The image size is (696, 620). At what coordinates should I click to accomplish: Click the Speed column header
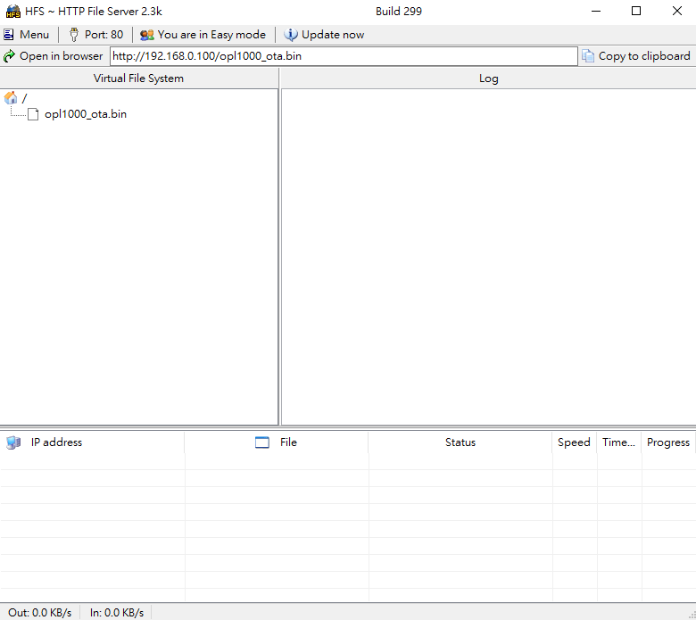click(x=574, y=442)
